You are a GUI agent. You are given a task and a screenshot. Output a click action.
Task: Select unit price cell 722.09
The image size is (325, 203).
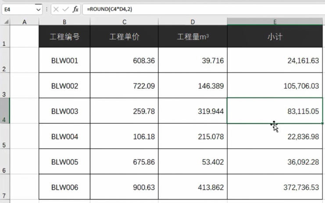point(124,85)
